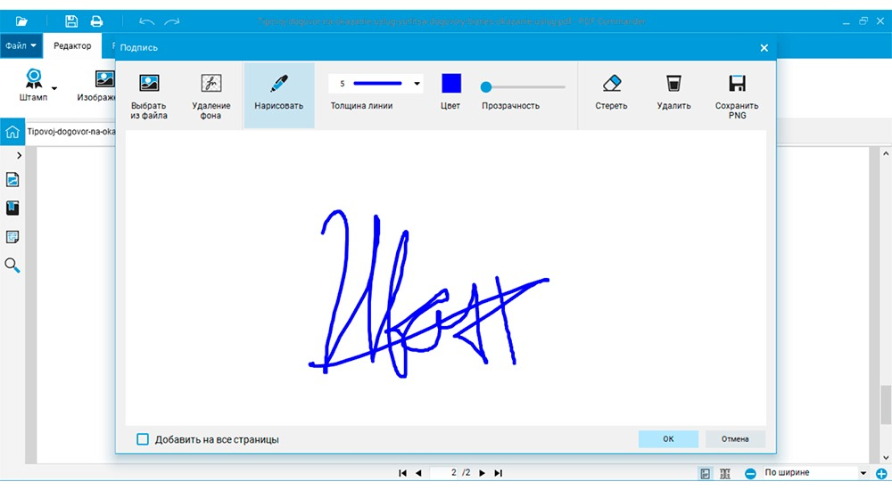Screen dimensions: 892x490
Task: Activate the 'Нарисовать' draw pen tool
Action: [x=278, y=83]
